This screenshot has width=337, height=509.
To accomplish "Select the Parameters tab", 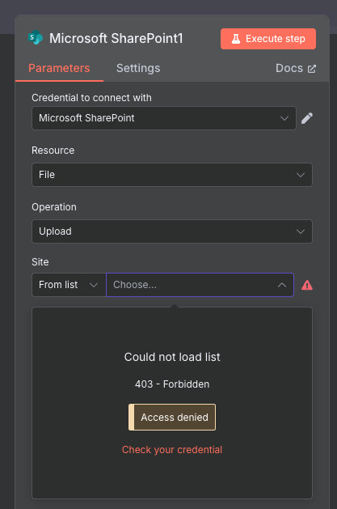I will click(59, 68).
